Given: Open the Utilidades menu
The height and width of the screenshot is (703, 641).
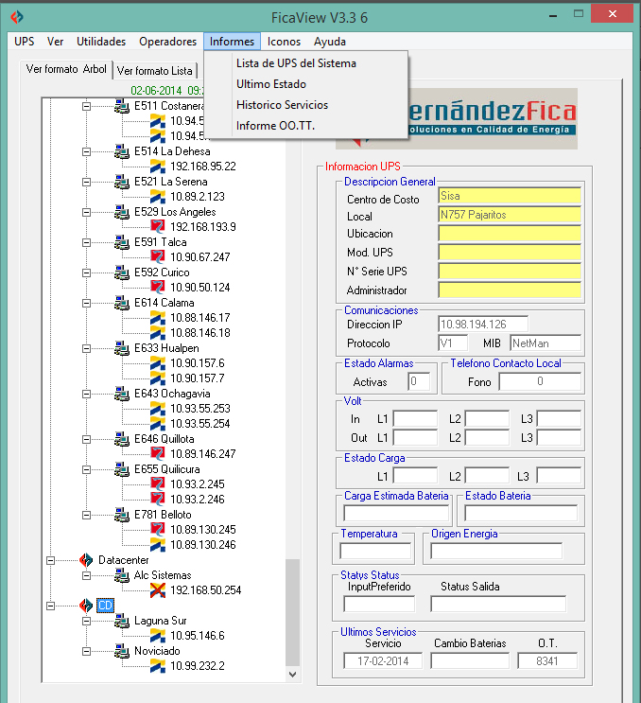Looking at the screenshot, I should click(101, 42).
